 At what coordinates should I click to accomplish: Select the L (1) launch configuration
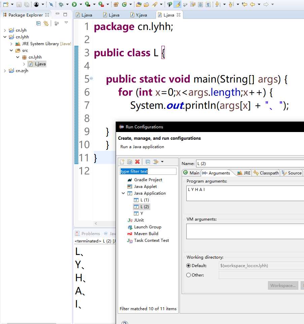(x=142, y=200)
